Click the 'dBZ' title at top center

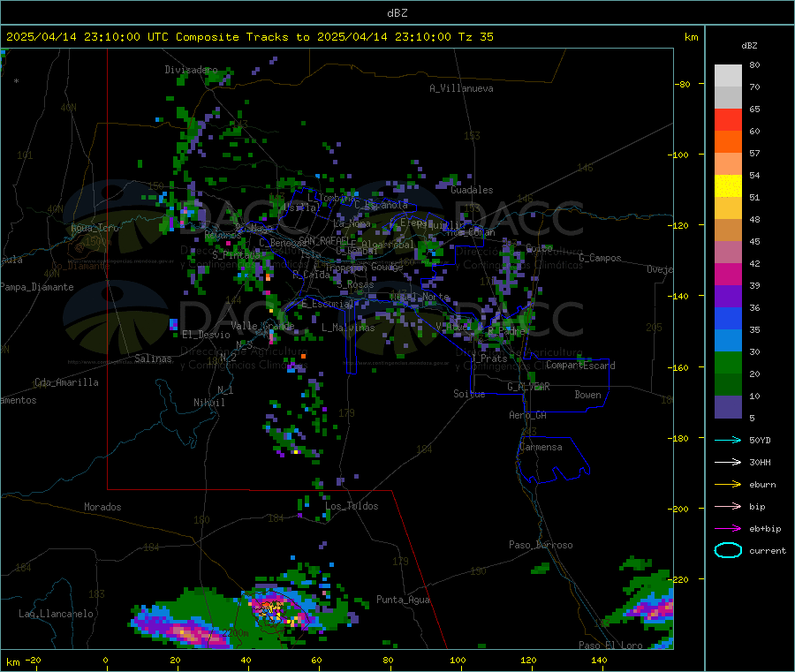click(397, 13)
